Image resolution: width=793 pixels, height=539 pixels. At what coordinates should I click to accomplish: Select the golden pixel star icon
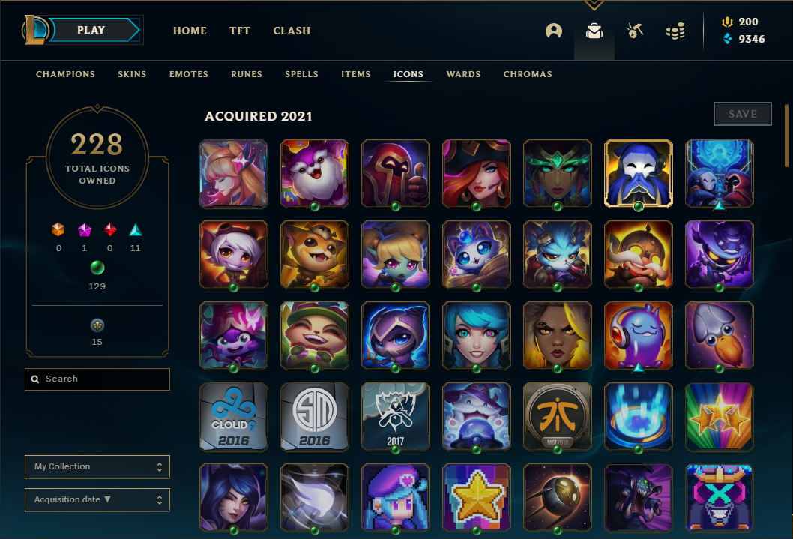(477, 498)
